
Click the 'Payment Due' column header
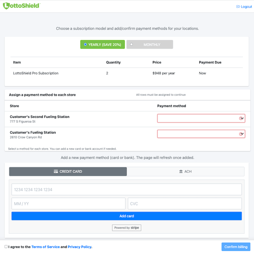[210, 63]
